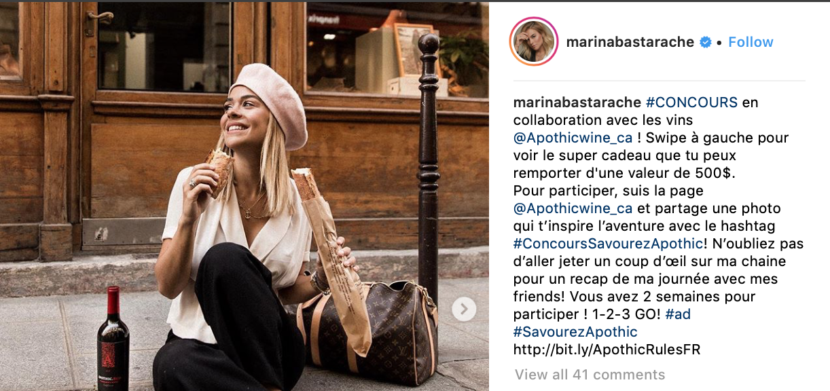Viewport: 830px width, 391px height.
Task: Open the #SavourezApothic hashtag
Action: pos(575,332)
